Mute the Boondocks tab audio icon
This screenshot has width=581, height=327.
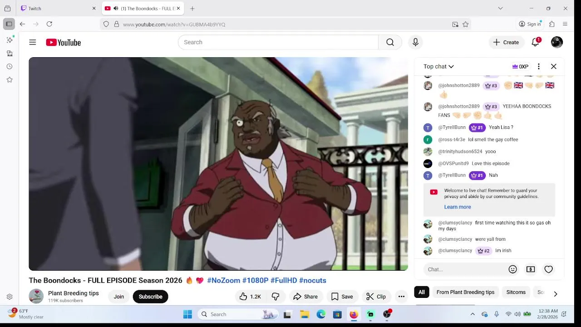(x=116, y=8)
